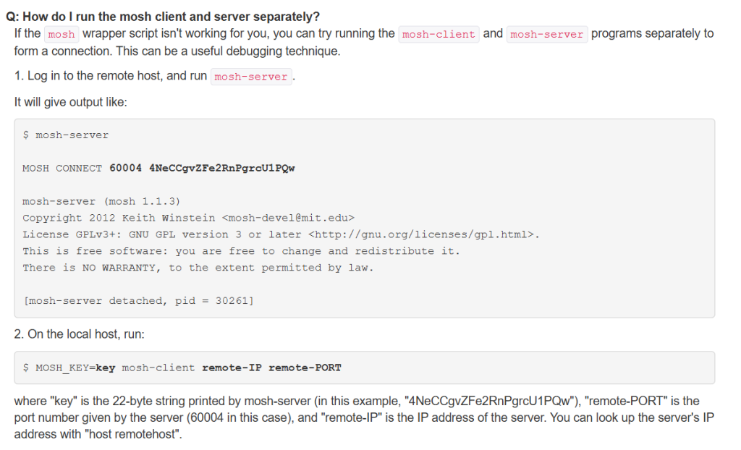Click the FAQ question heading about mosh
This screenshot has width=741, height=450.
coord(163,17)
